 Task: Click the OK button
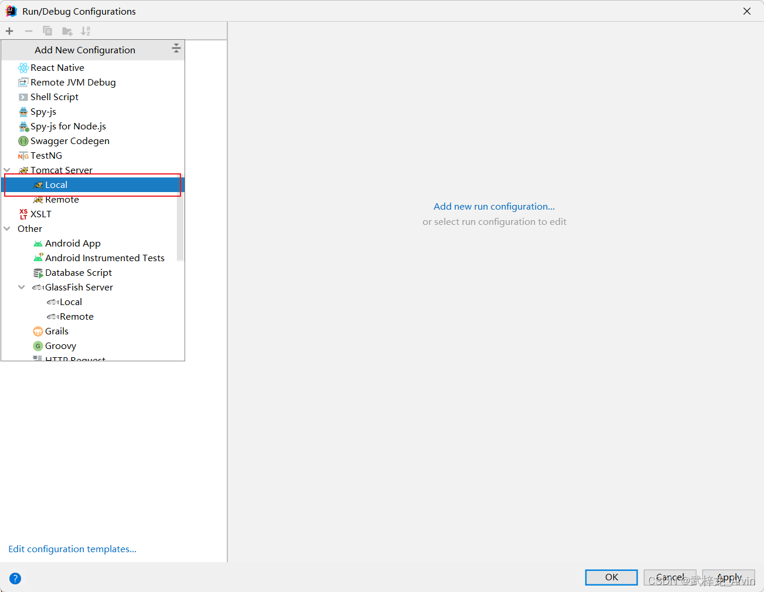(x=611, y=577)
